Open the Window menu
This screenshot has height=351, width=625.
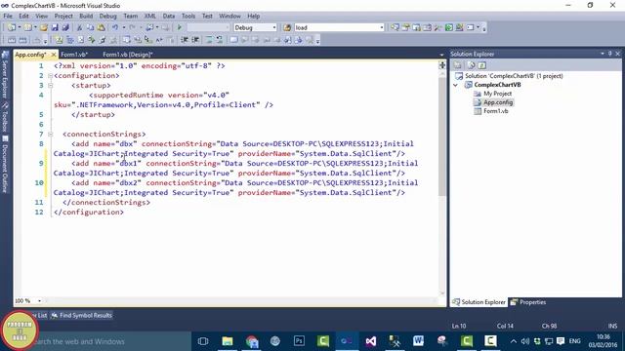[229, 16]
